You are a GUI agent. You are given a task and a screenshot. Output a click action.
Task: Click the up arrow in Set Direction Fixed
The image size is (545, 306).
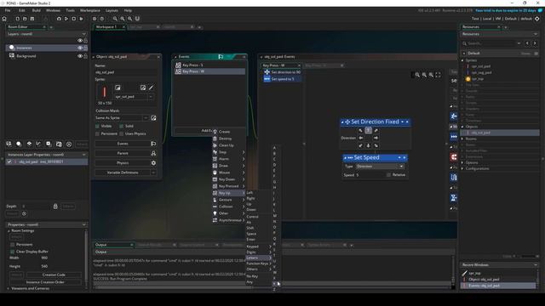pos(369,130)
